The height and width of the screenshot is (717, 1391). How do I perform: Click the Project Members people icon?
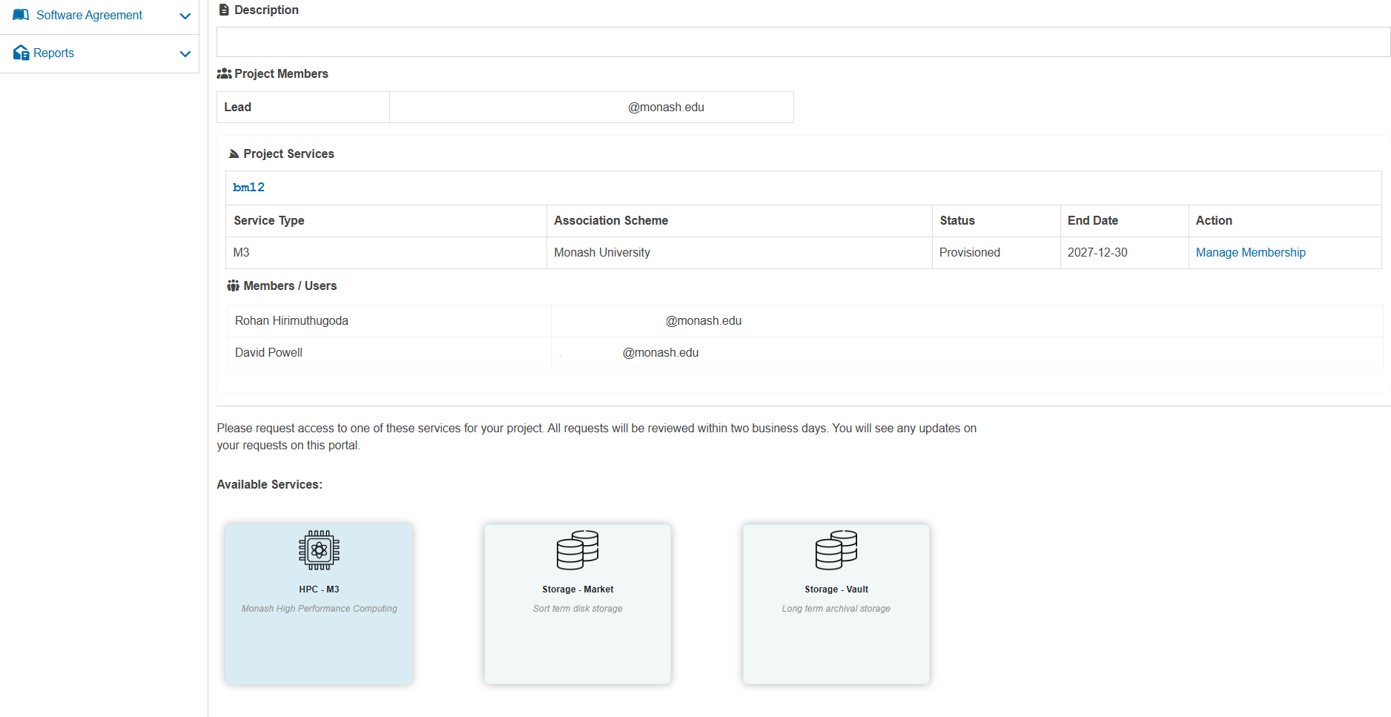224,73
